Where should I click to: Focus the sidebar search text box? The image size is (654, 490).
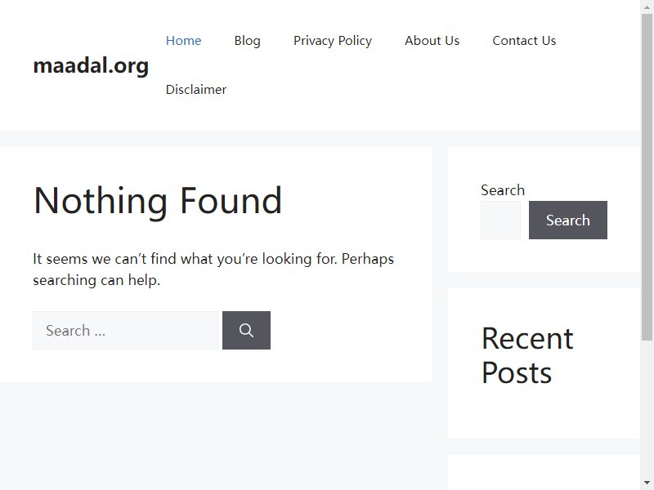[x=500, y=220]
